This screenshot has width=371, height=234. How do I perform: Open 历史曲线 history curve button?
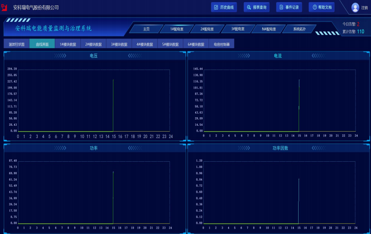pos(224,7)
